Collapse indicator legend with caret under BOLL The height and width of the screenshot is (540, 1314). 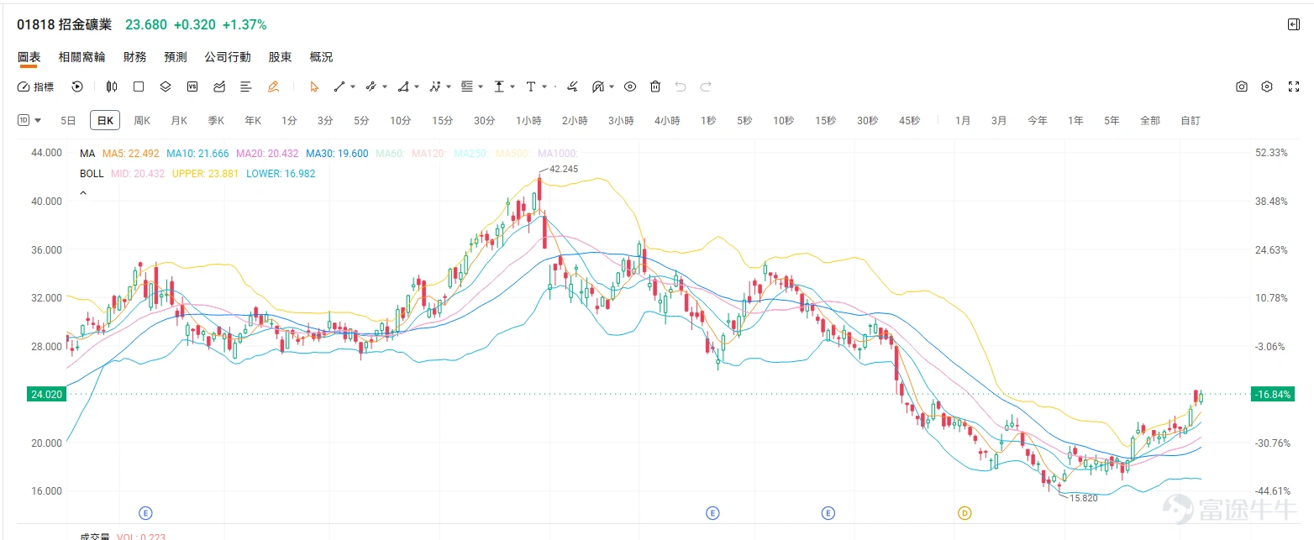(82, 192)
